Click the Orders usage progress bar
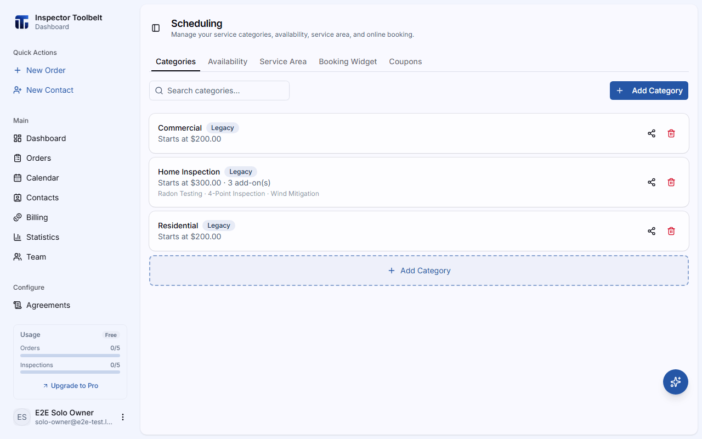This screenshot has width=702, height=439. pyautogui.click(x=70, y=356)
